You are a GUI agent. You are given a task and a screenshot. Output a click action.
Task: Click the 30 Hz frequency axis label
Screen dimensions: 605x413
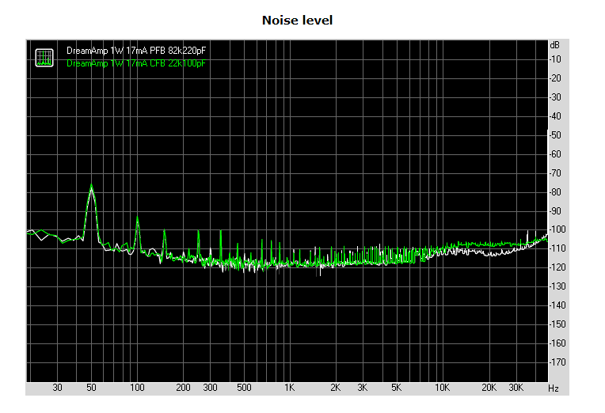tap(57, 388)
